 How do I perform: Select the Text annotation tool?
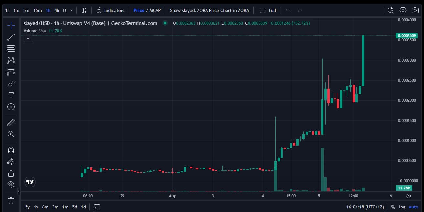coord(11,95)
